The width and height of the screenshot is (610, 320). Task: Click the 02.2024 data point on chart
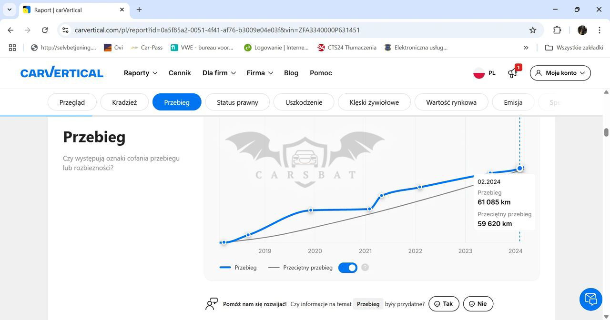[x=520, y=168]
